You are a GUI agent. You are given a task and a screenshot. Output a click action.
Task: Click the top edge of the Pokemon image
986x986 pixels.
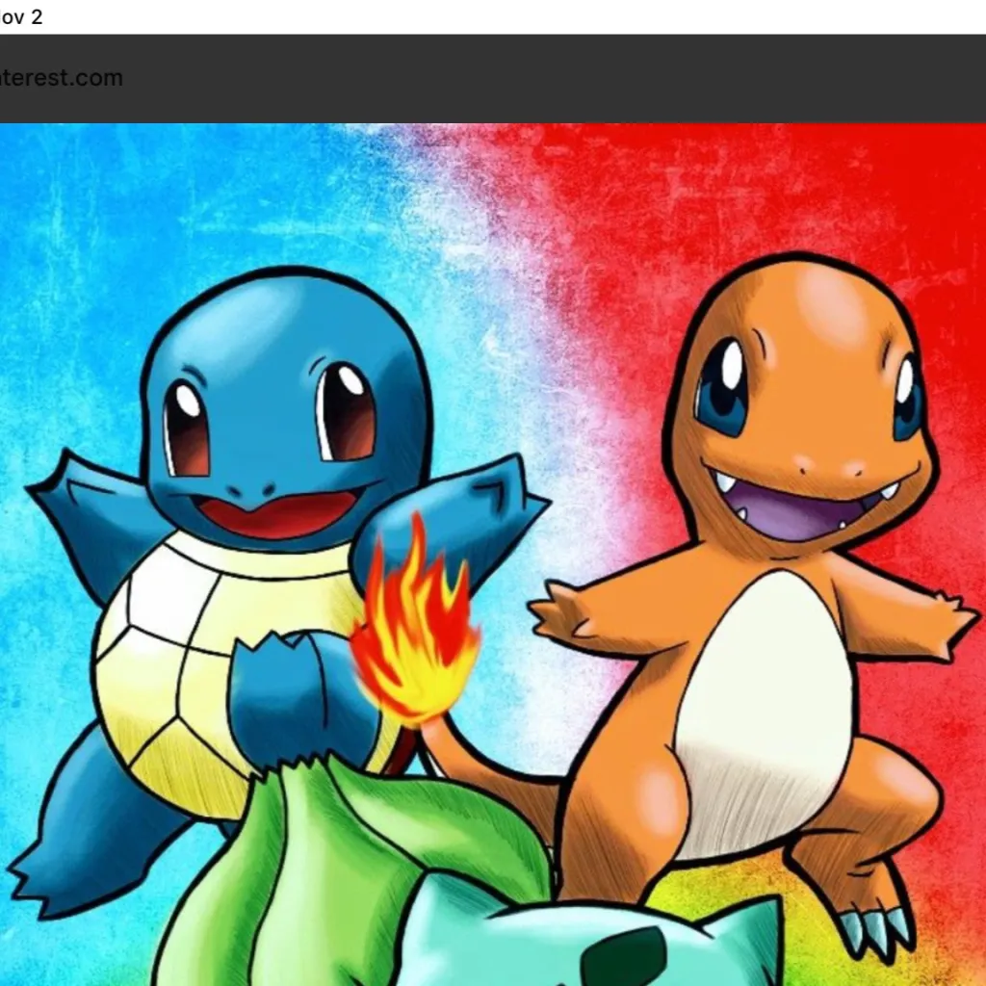pos(493,125)
